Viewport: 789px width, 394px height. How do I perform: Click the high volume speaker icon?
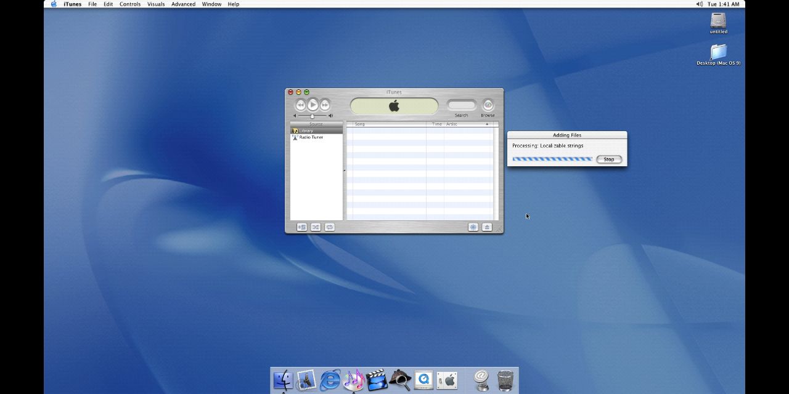pyautogui.click(x=330, y=116)
